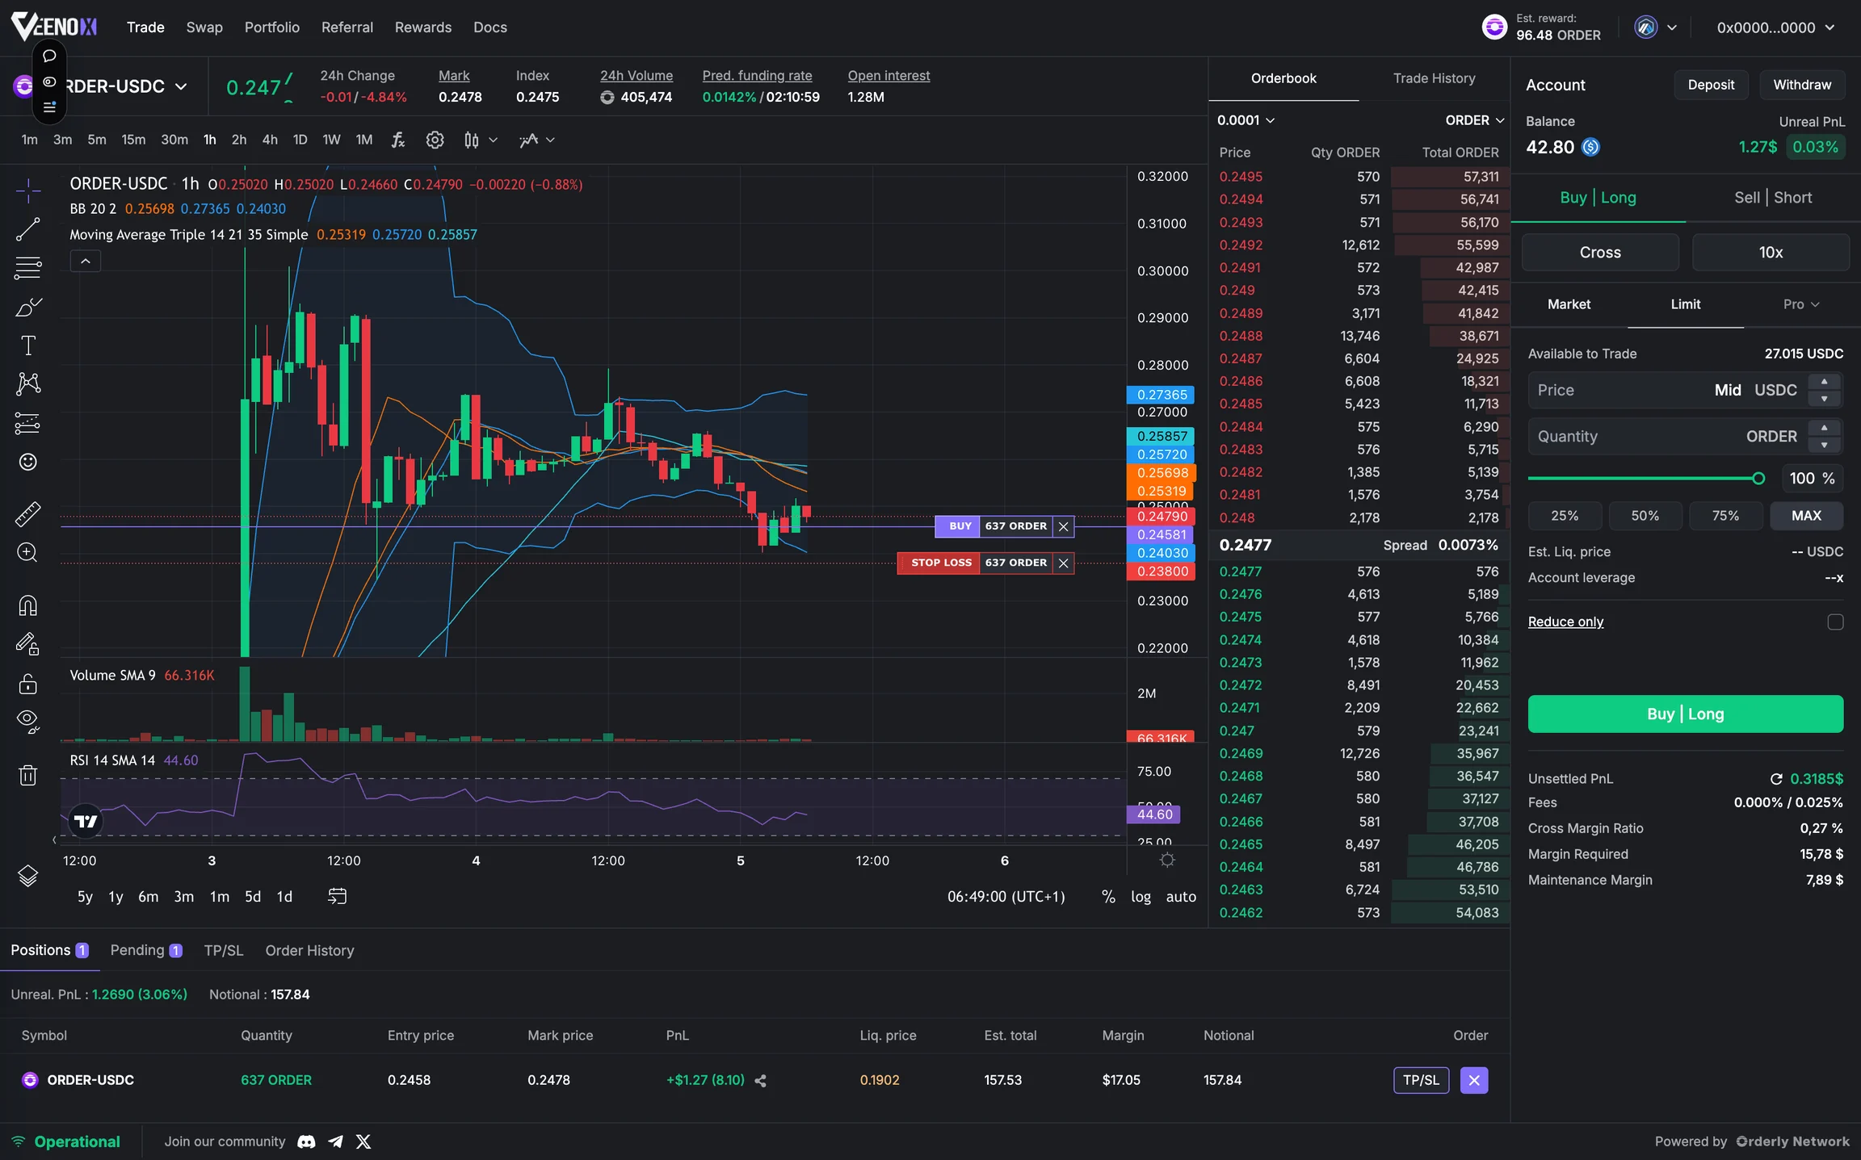The height and width of the screenshot is (1160, 1861).
Task: Open the object tree layers icon
Action: click(28, 876)
